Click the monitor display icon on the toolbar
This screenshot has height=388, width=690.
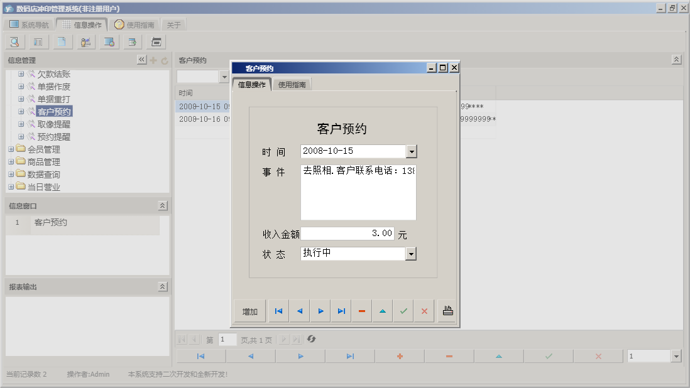click(x=108, y=41)
